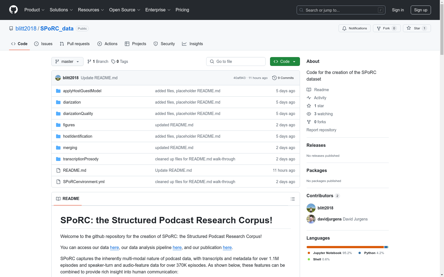The height and width of the screenshot is (277, 444).
Task: Click the hostIdentification folder icon
Action: coord(58,136)
